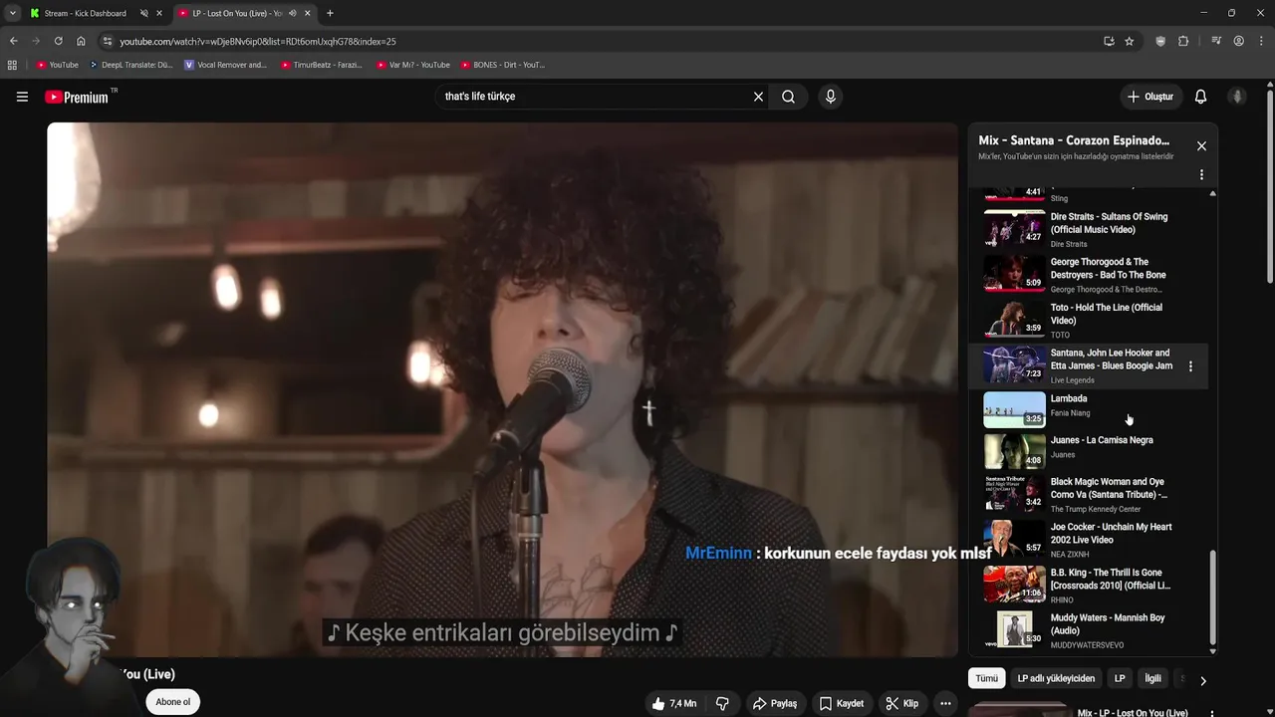Open DeepL Translate bookmark
The height and width of the screenshot is (717, 1275).
pyautogui.click(x=130, y=65)
